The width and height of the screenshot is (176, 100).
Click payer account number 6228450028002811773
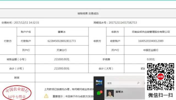[62, 41]
